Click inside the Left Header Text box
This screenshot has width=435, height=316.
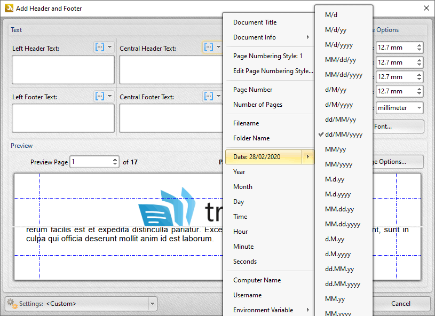(63, 70)
